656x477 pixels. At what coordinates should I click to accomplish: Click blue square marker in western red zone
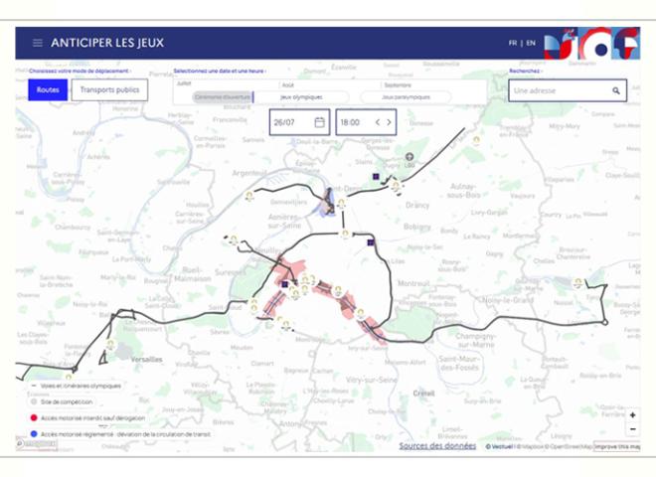coord(285,284)
